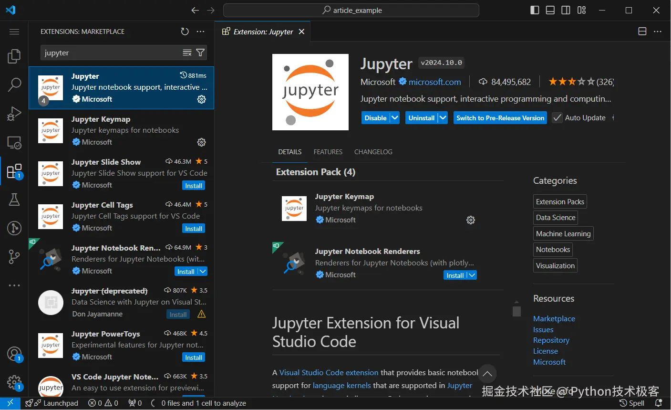Open manage gear for Jupyter Keymap row
The width and height of the screenshot is (671, 410).
tap(202, 142)
